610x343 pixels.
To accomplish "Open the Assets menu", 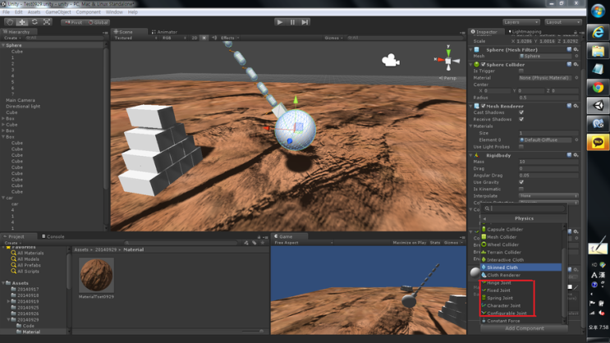I will [x=34, y=12].
